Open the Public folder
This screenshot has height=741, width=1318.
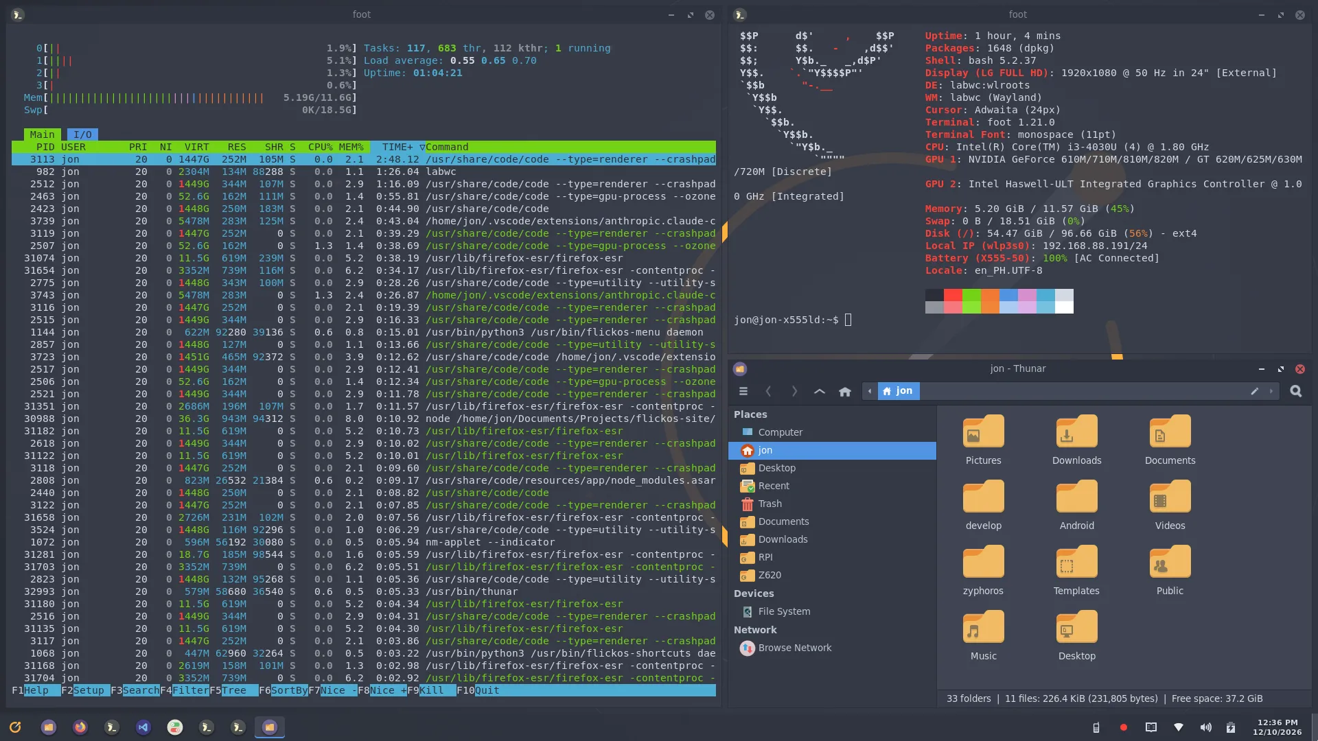(x=1170, y=570)
